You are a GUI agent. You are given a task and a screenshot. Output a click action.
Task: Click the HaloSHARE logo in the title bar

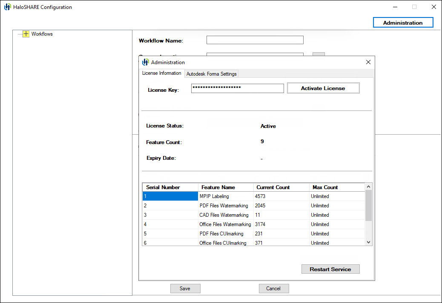tap(6, 7)
